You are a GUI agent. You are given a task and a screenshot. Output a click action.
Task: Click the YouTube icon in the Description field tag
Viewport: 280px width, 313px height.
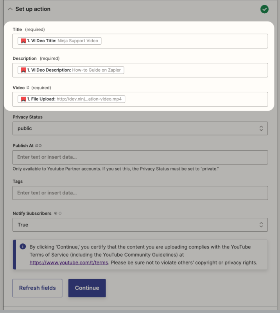pos(23,70)
